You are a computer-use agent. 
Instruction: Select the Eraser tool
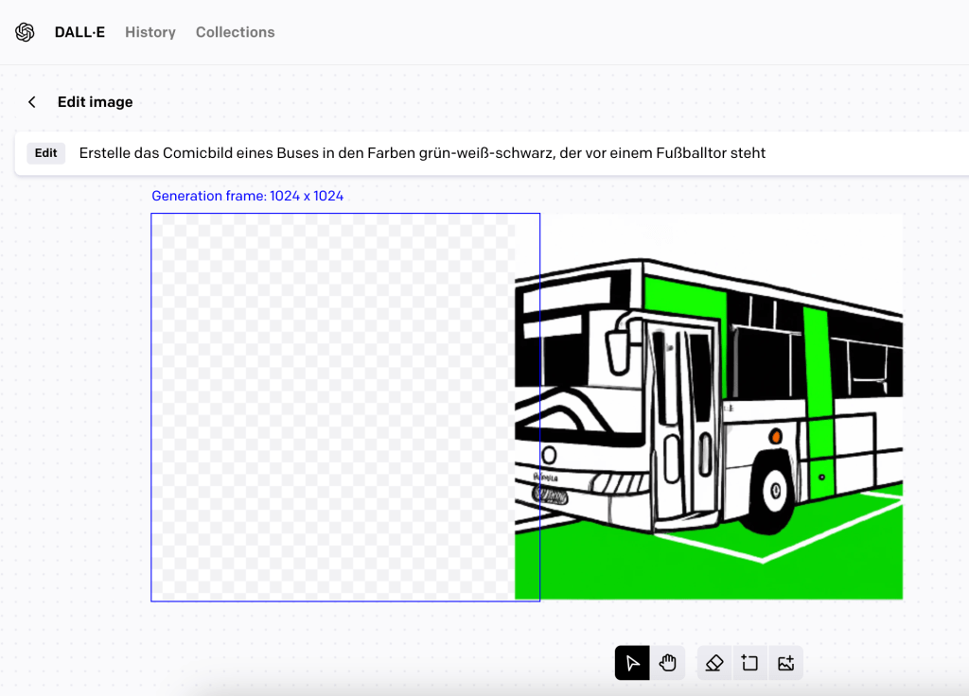[x=714, y=663]
